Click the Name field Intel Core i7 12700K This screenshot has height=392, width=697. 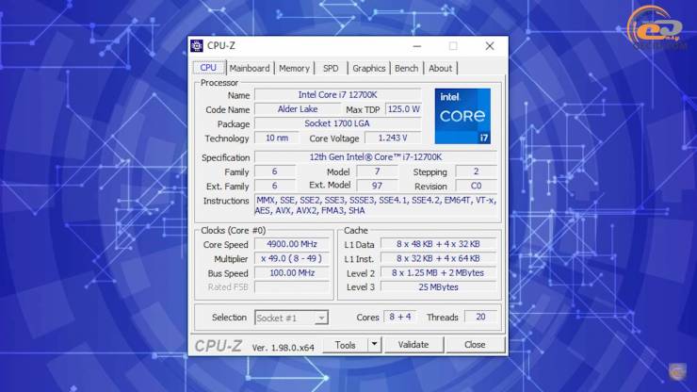point(337,95)
